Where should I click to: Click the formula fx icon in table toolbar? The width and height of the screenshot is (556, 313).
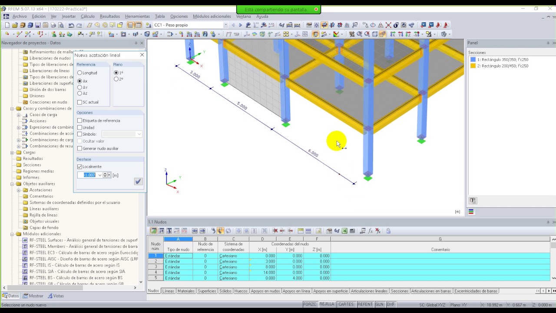point(370,231)
